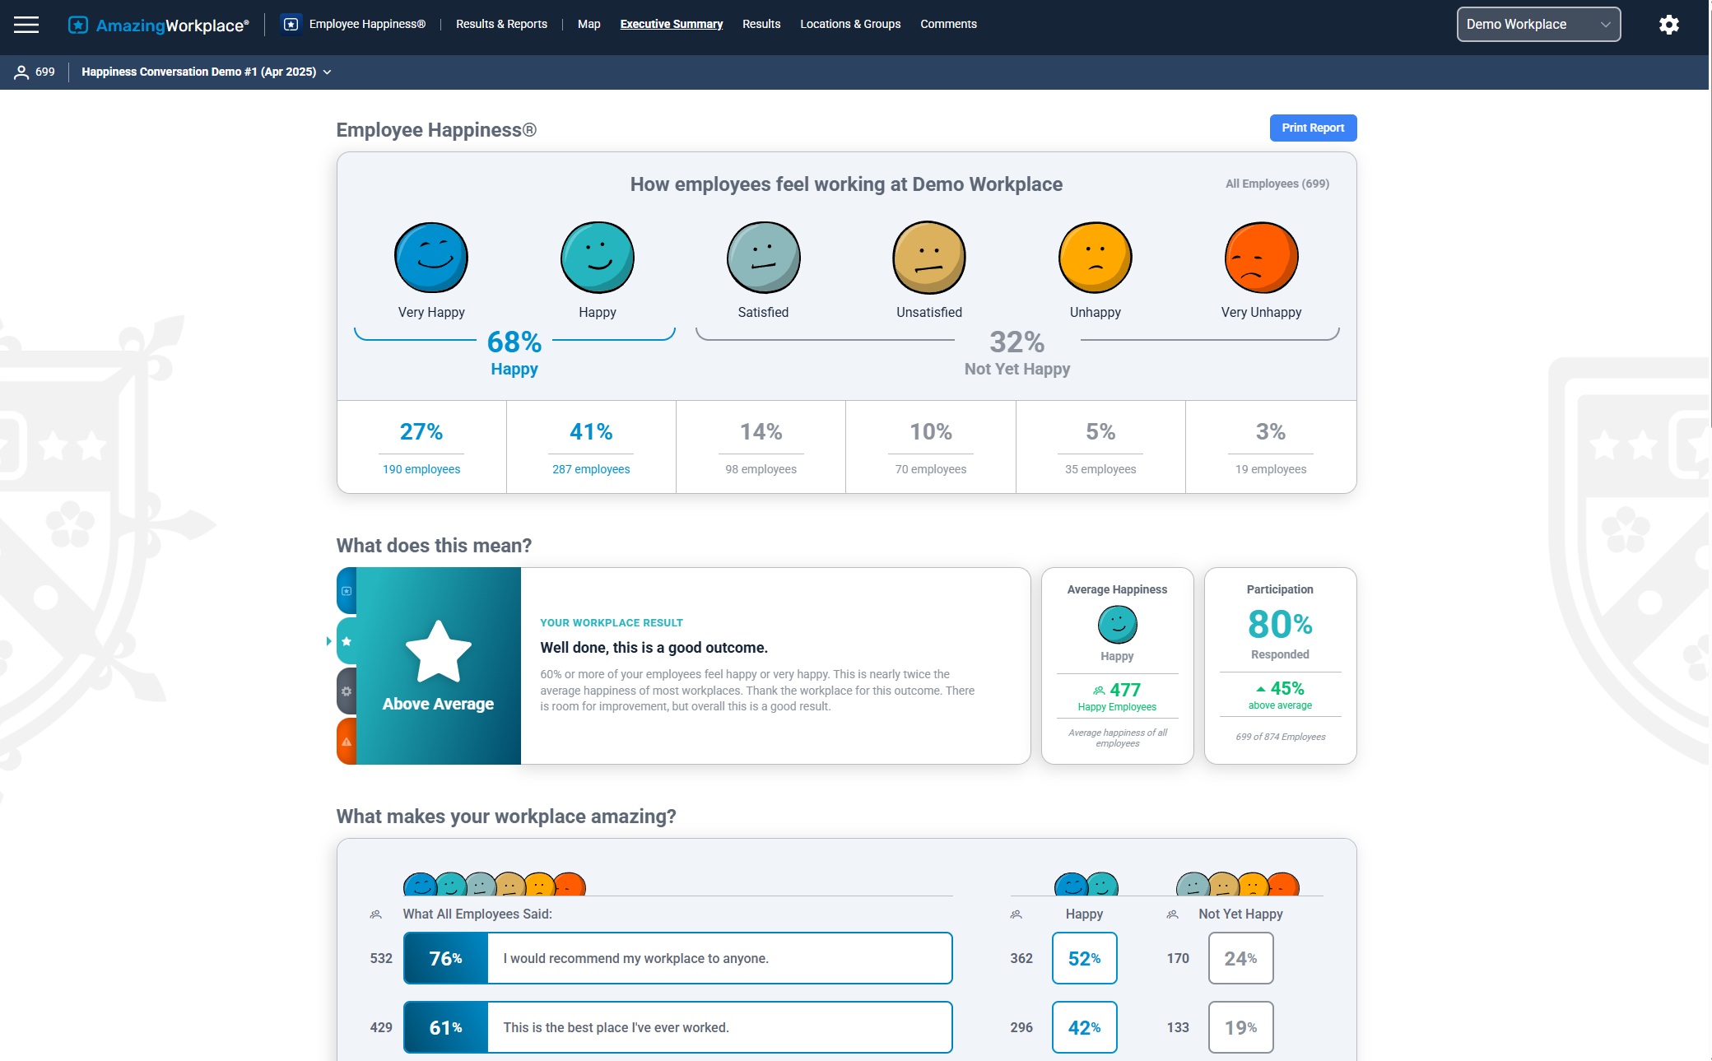
Task: Select the orange warning triangle result tab
Action: 347,742
